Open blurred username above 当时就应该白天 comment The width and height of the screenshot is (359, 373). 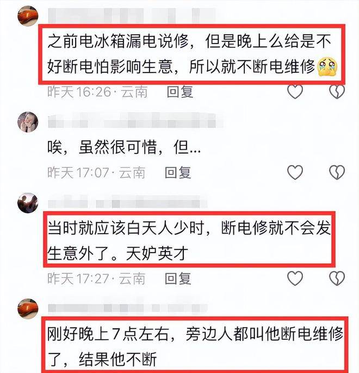pos(128,202)
